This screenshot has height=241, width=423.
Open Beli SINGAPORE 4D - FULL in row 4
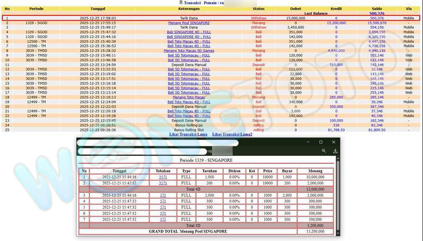189,32
